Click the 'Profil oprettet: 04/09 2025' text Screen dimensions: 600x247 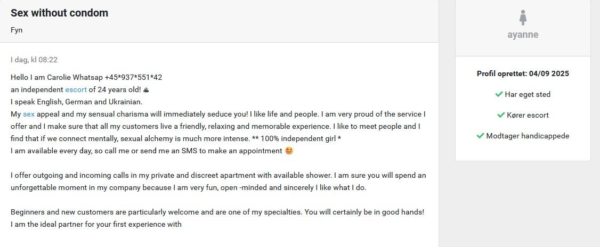(x=523, y=73)
